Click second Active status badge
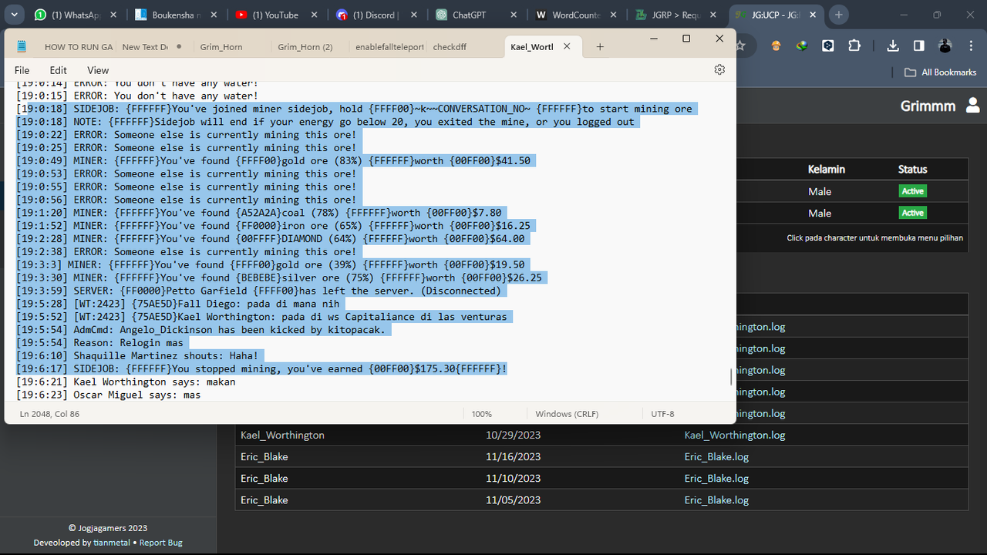Image resolution: width=987 pixels, height=555 pixels. point(912,213)
